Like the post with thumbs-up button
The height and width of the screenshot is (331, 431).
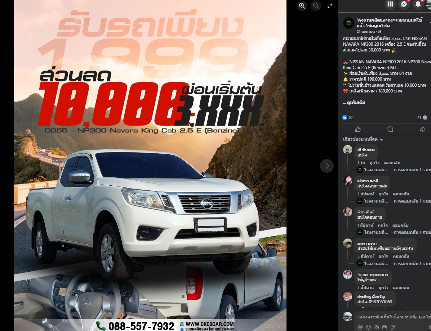(357, 129)
